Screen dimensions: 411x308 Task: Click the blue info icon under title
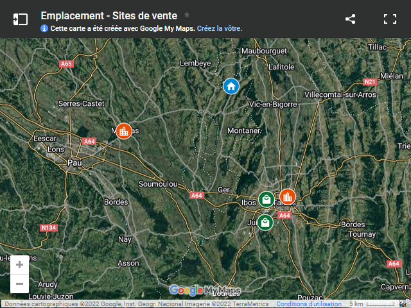(x=44, y=29)
